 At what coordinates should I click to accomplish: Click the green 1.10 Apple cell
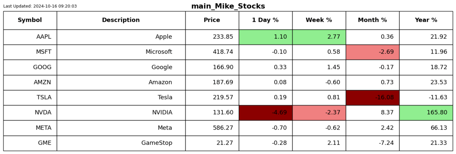265,37
